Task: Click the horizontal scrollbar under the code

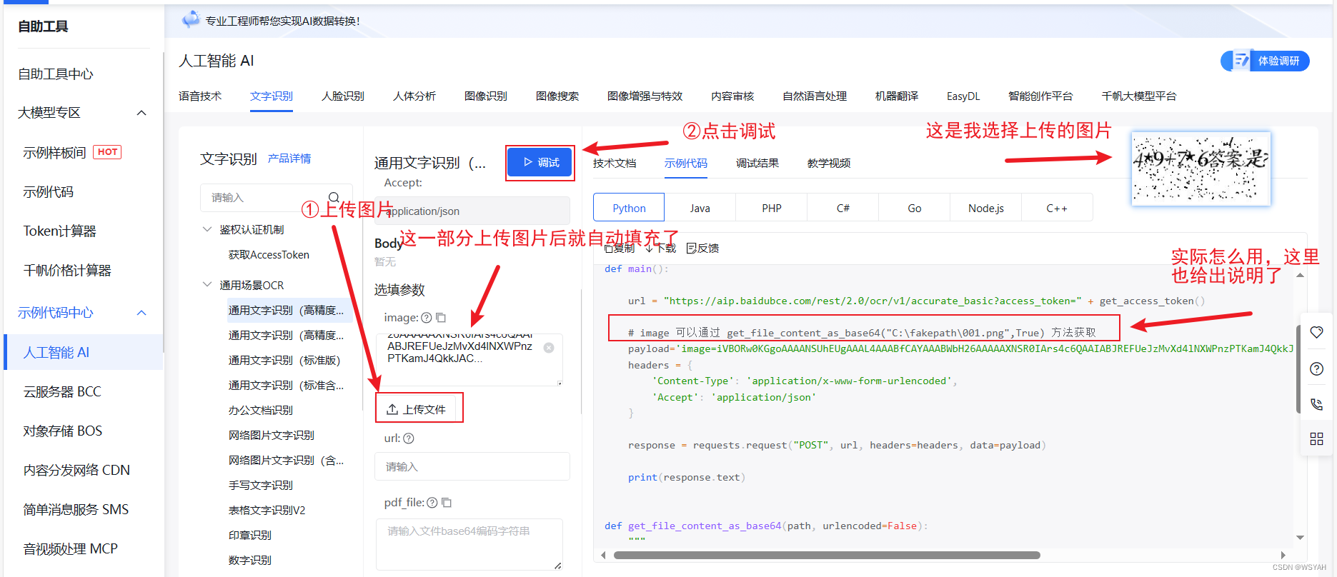Action: point(827,555)
